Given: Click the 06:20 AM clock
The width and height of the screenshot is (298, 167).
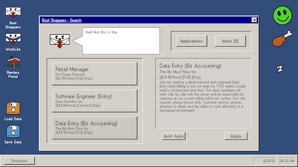Looking at the screenshot, I should 287,161.
